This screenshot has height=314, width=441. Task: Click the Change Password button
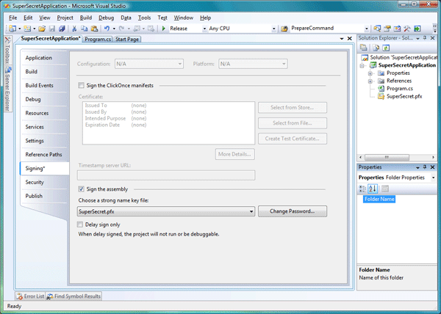293,211
